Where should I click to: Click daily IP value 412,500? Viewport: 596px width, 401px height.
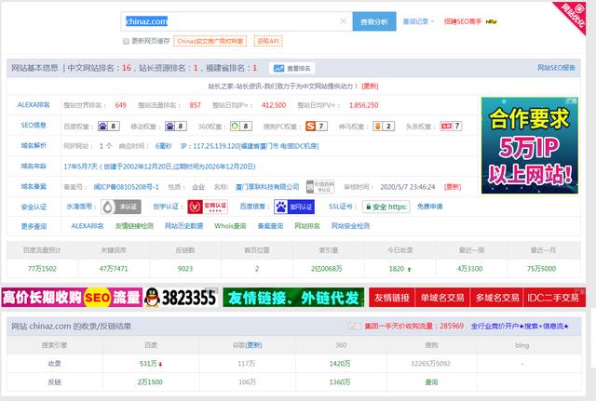274,105
